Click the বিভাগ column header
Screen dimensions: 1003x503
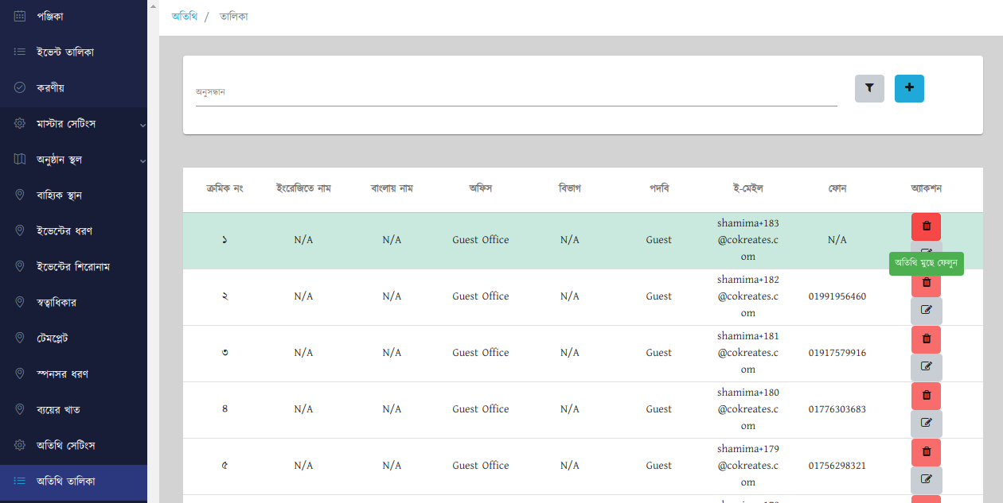570,189
